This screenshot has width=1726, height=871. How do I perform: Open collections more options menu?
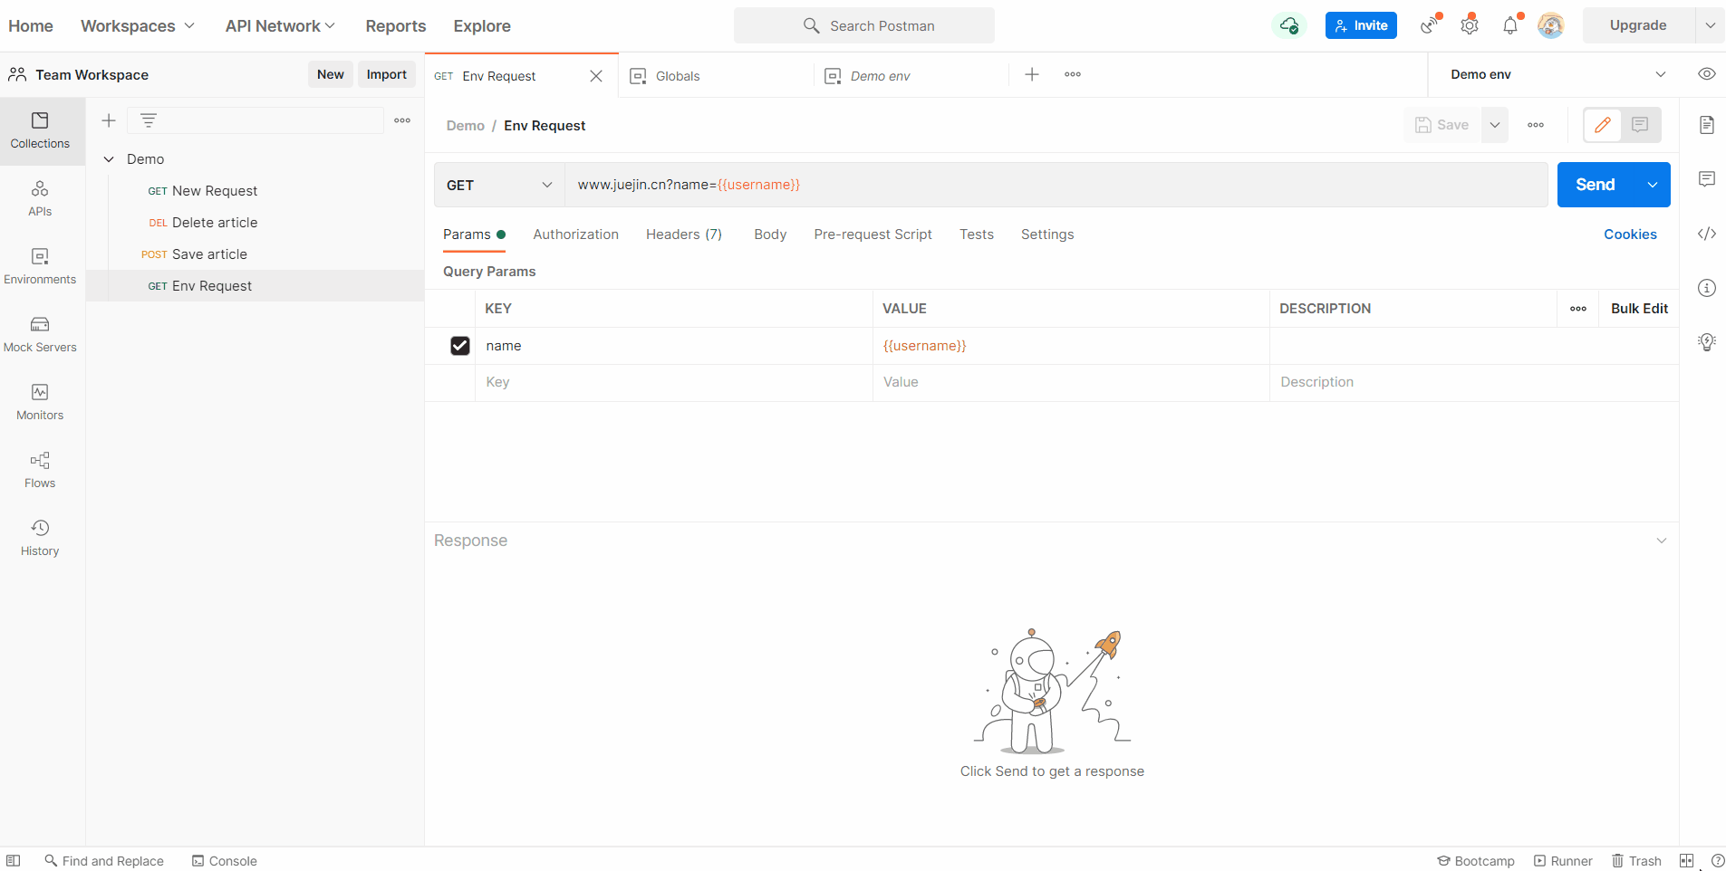[x=402, y=120]
